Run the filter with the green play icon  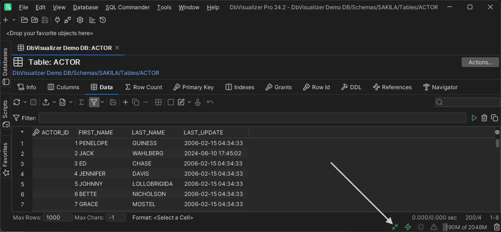(x=474, y=118)
